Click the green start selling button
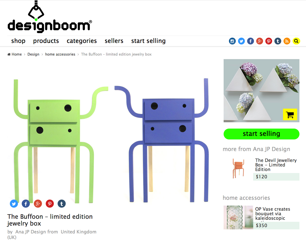 262,134
